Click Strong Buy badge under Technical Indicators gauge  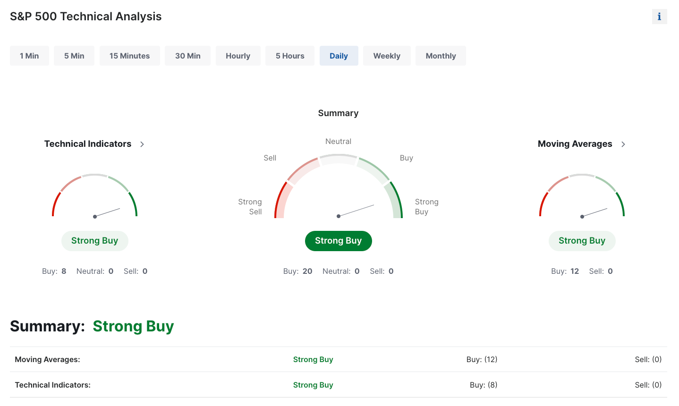[95, 241]
